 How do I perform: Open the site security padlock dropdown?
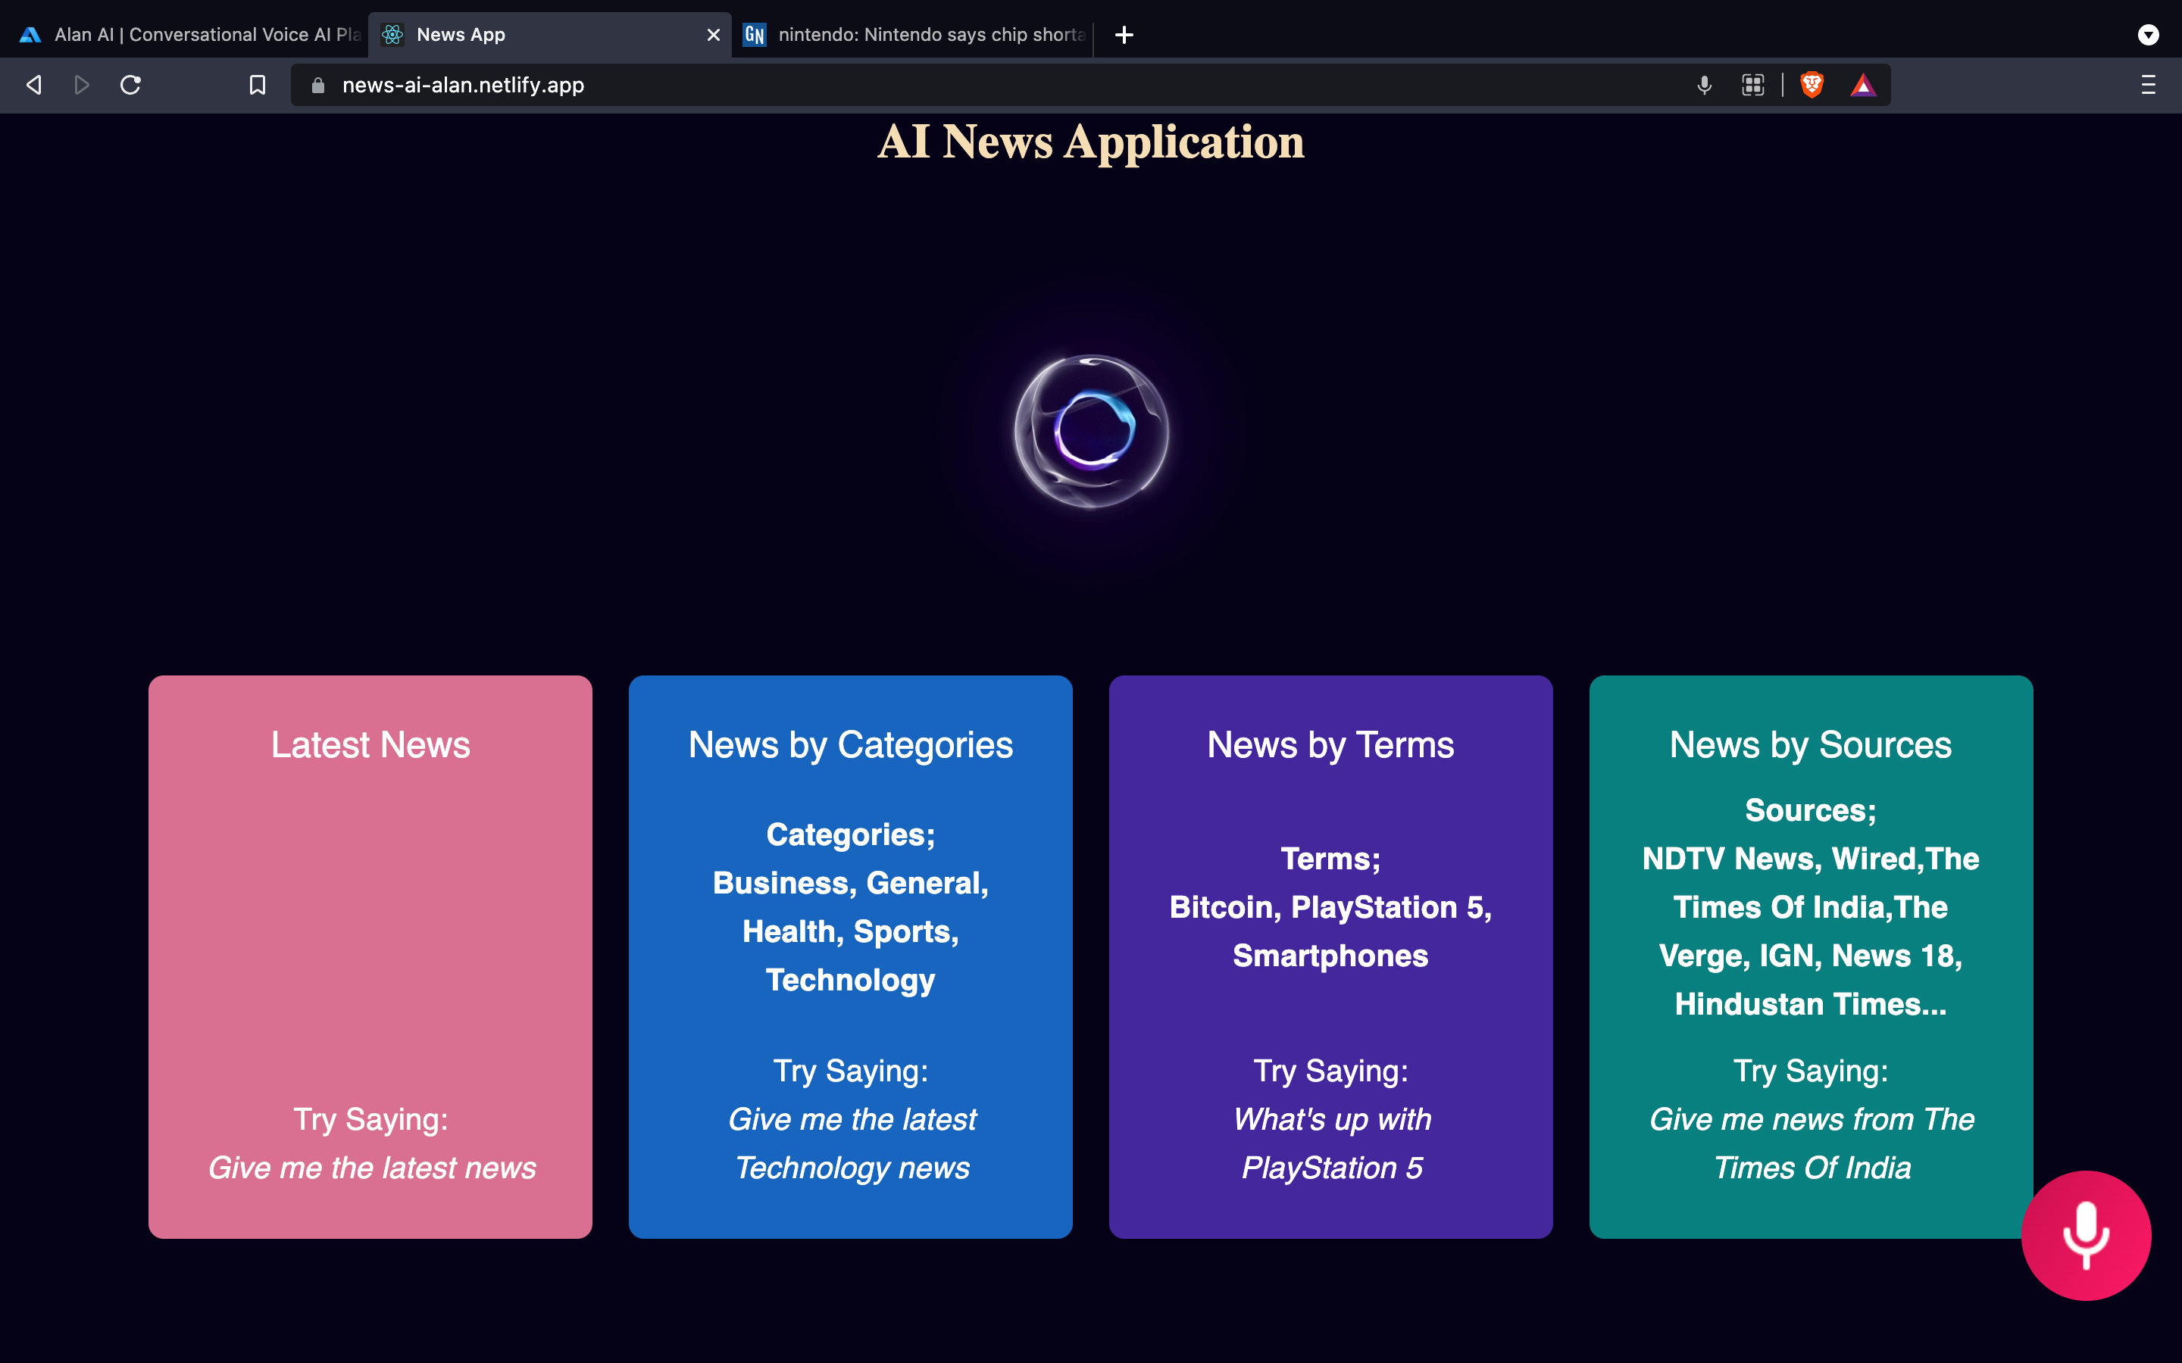pyautogui.click(x=317, y=85)
